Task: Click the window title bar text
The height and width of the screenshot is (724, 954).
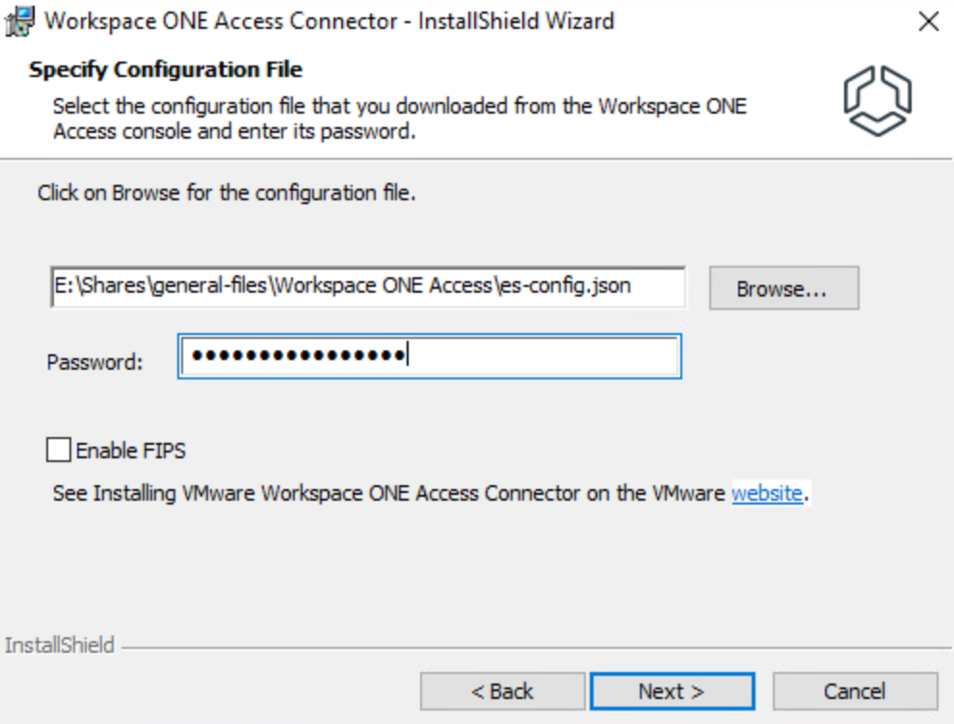Action: (328, 20)
